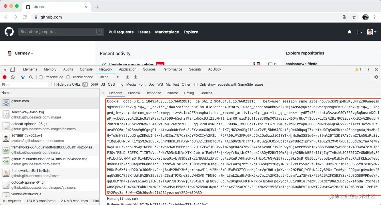The width and height of the screenshot is (381, 205).
Task: Switch to DevTools Sources tab
Action: 149,69
